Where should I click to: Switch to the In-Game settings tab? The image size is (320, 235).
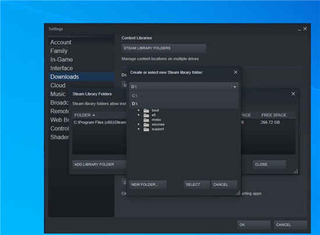click(x=62, y=59)
